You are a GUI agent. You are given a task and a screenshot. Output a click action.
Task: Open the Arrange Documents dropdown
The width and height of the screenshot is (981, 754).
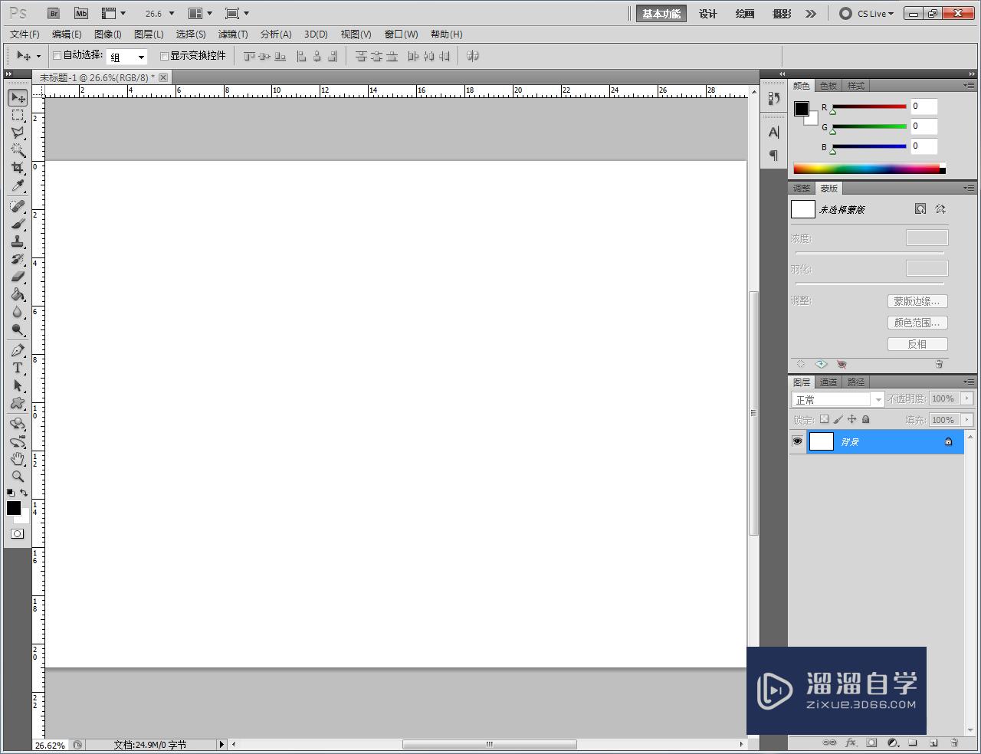(200, 14)
